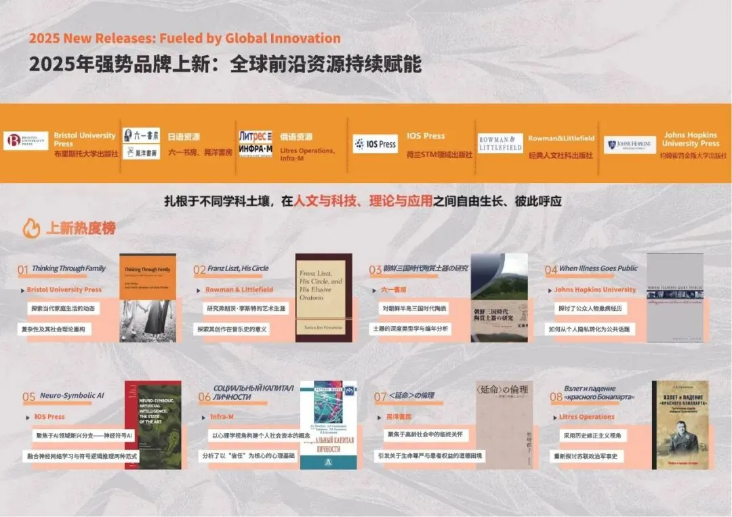Viewport: 732px width, 517px height.
Task: Open the 朝鮮三國時代陶質土器の研究 book cover
Action: (x=499, y=297)
